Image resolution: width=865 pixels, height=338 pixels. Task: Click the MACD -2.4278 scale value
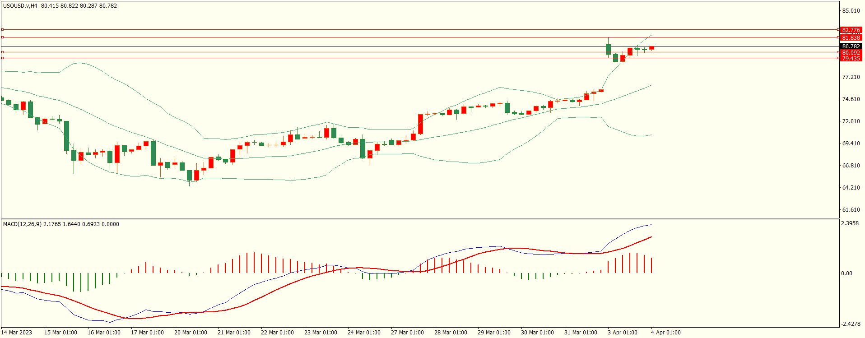[851, 324]
